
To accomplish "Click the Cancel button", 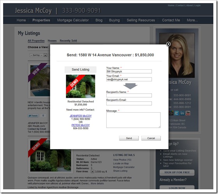I will point(151,138).
